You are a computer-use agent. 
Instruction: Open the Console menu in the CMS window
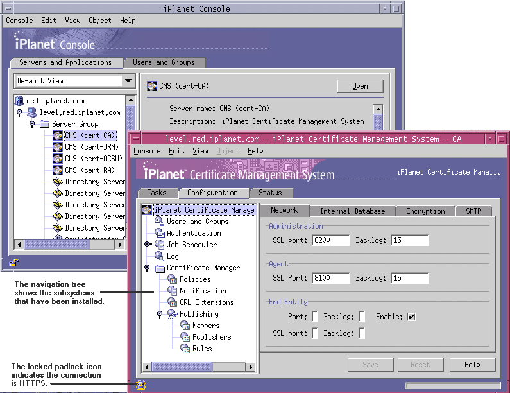tap(147, 151)
